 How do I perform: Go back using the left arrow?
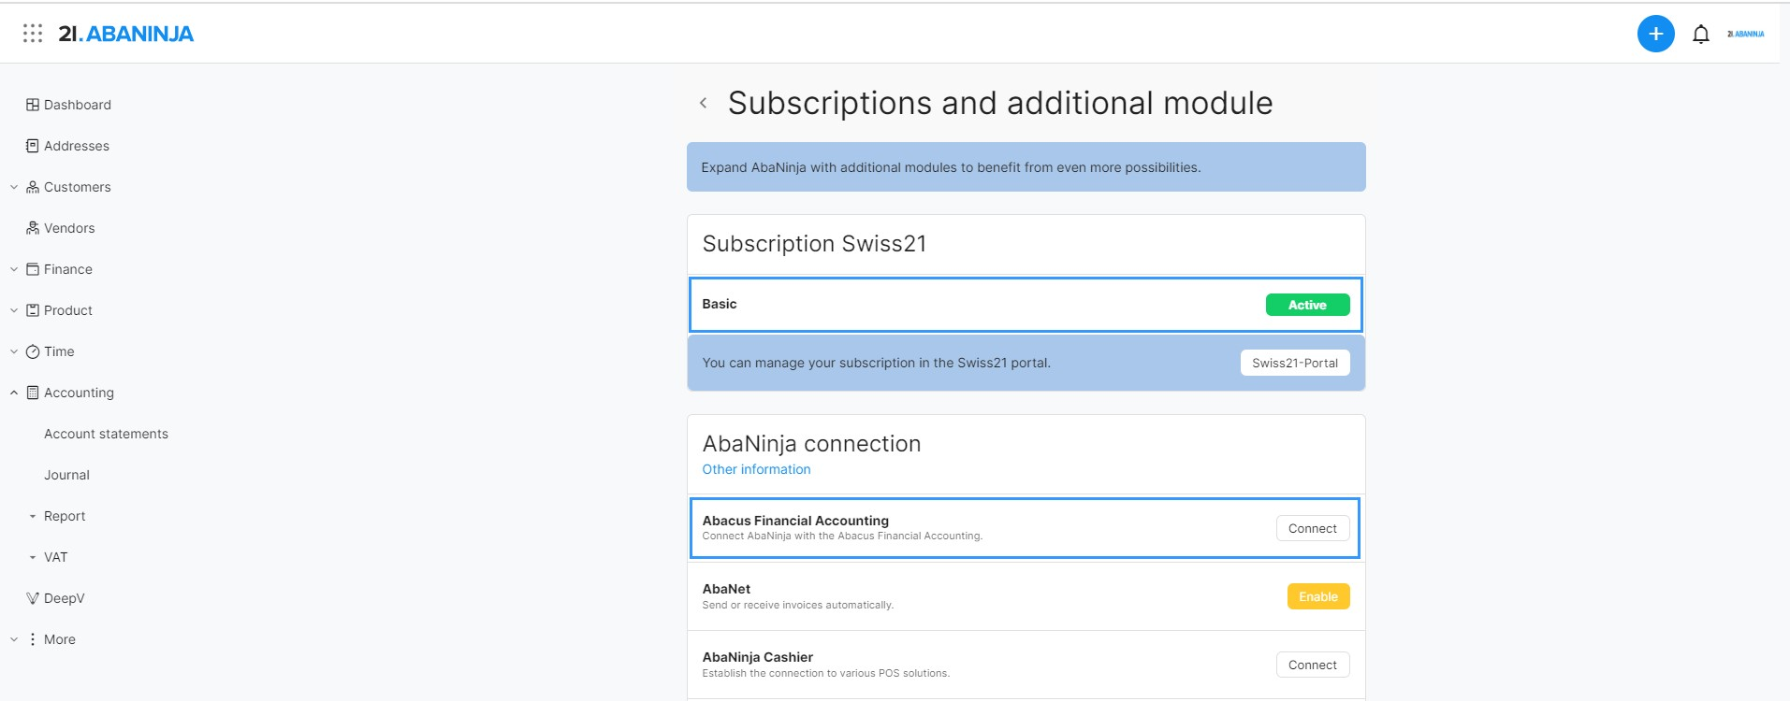coord(703,103)
